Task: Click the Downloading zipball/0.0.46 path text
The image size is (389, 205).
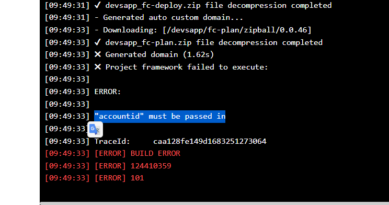Action: click(x=237, y=30)
